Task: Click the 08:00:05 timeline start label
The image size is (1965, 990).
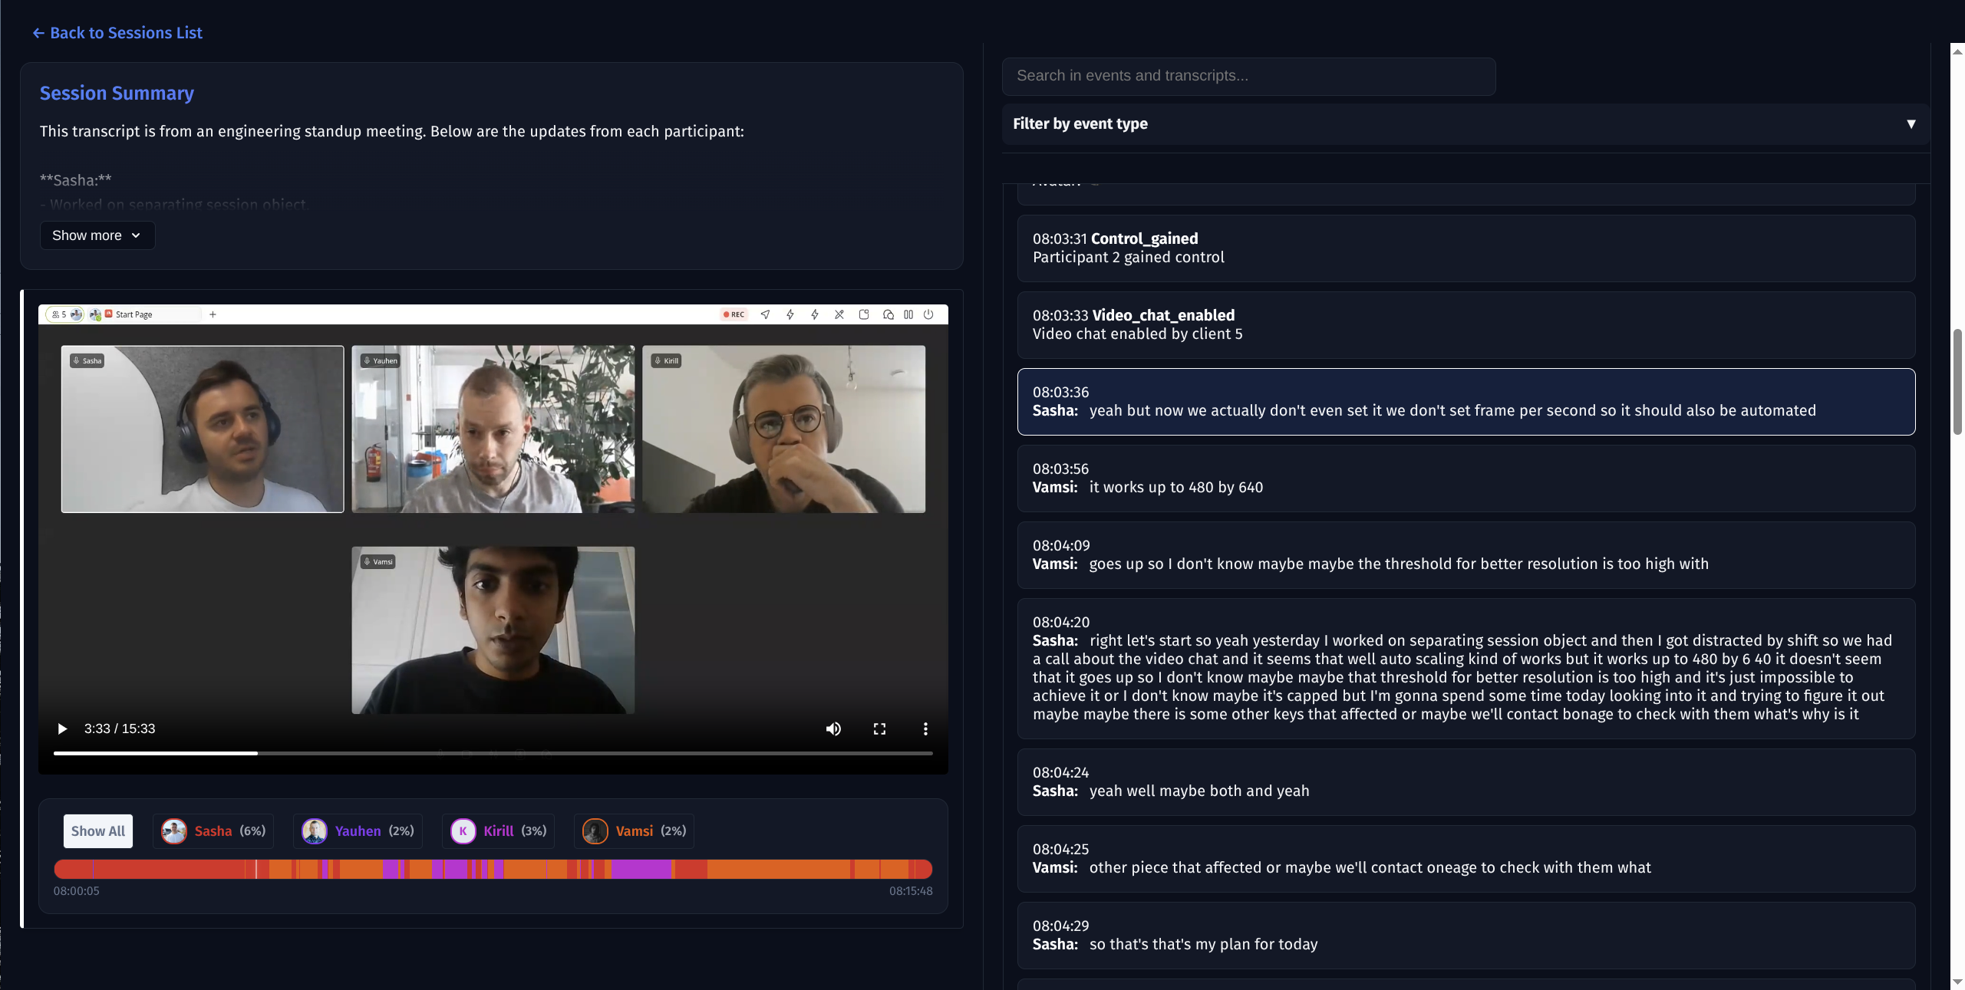Action: click(76, 891)
